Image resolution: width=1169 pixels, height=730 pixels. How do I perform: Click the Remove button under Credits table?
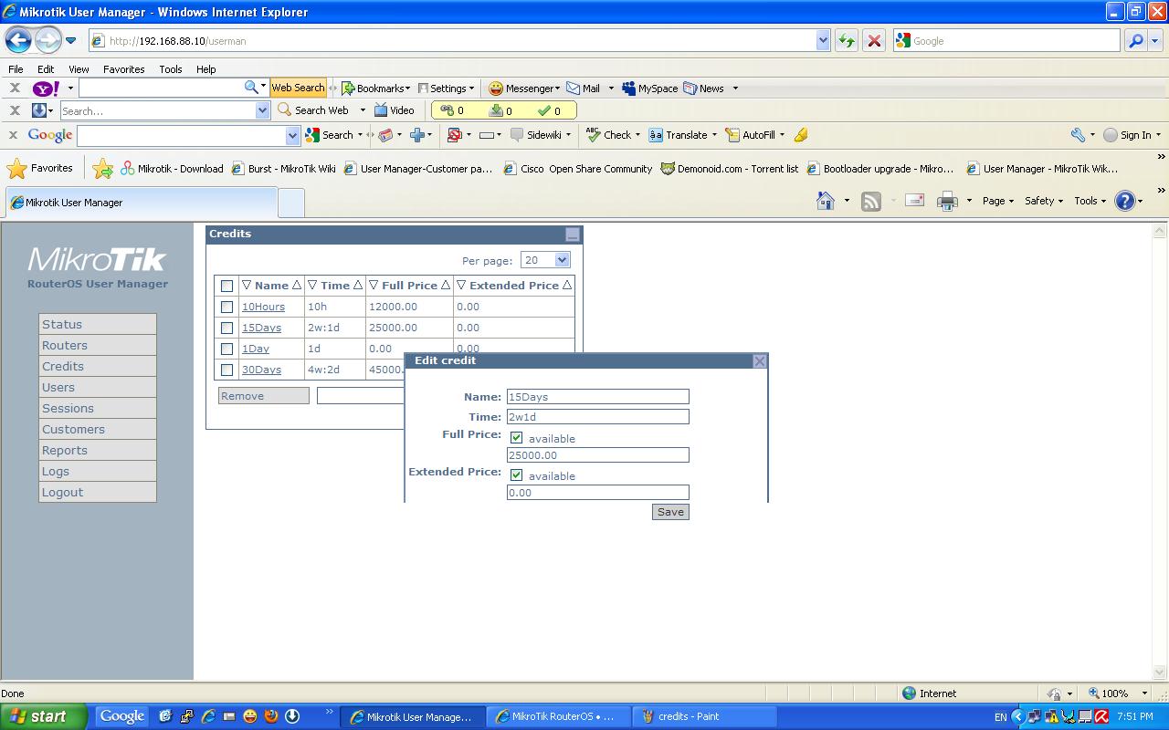click(264, 396)
